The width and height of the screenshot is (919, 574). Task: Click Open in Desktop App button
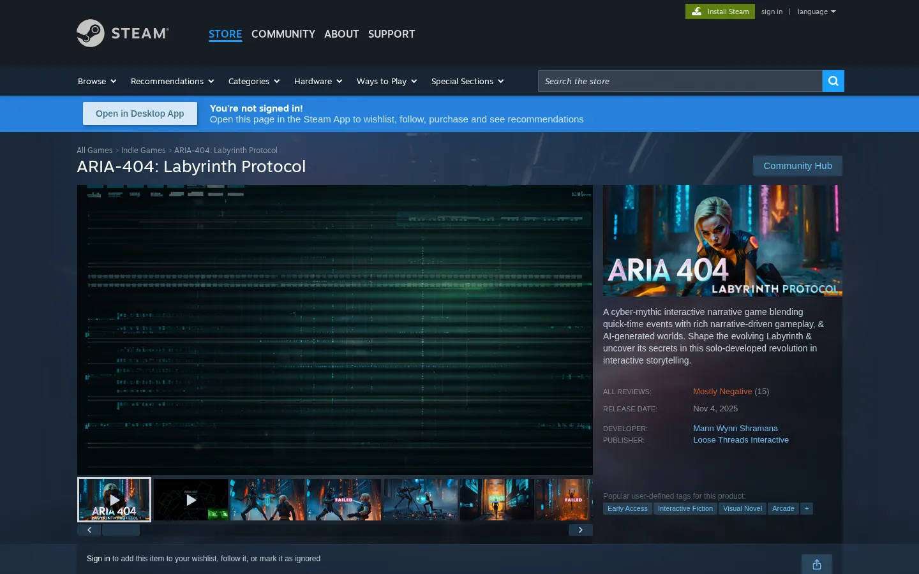(x=140, y=114)
